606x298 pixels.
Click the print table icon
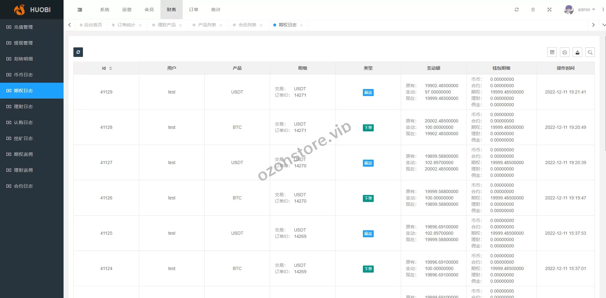pos(565,52)
